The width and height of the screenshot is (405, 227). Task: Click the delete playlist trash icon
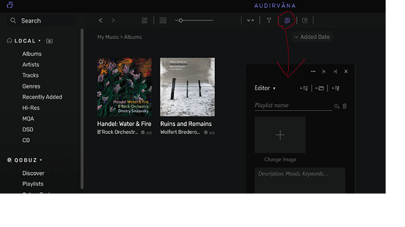pos(345,106)
